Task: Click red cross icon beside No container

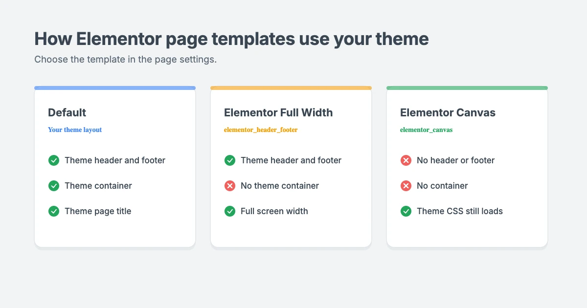Action: click(406, 186)
